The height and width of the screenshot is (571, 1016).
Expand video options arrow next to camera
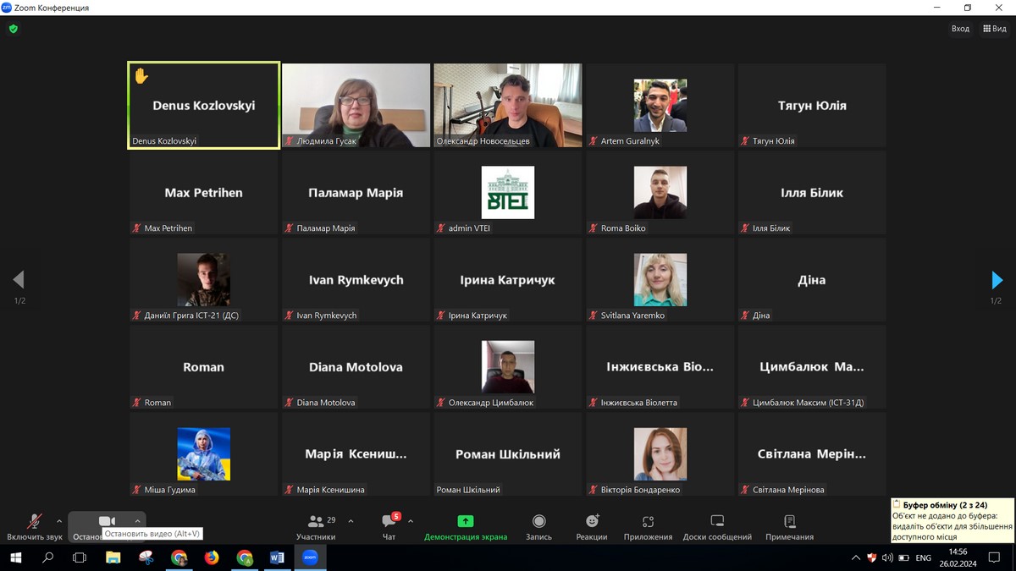pyautogui.click(x=137, y=521)
